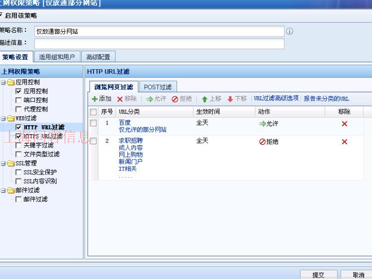Image resolution: width=372 pixels, height=279 pixels.
Task: Click into the 策略名称 input field
Action: (159, 31)
